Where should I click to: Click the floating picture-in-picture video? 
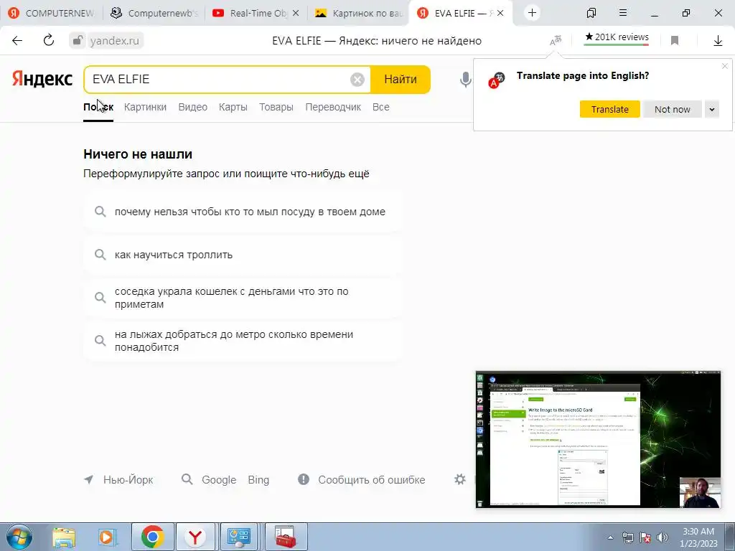click(x=598, y=440)
